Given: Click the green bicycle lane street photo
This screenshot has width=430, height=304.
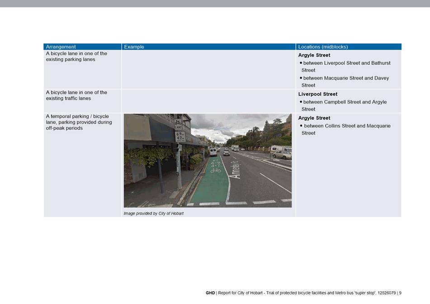Looking at the screenshot, I should (x=208, y=160).
